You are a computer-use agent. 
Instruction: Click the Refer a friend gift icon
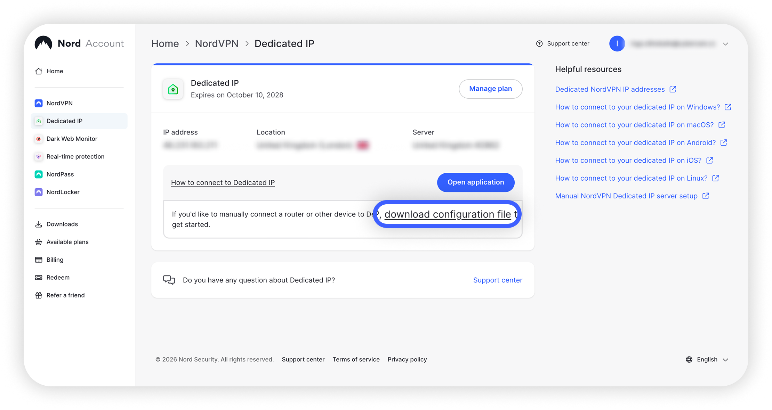tap(39, 295)
